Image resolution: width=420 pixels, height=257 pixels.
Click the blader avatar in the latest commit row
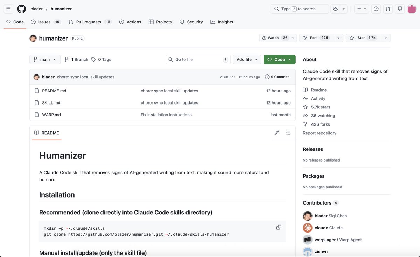[36, 77]
